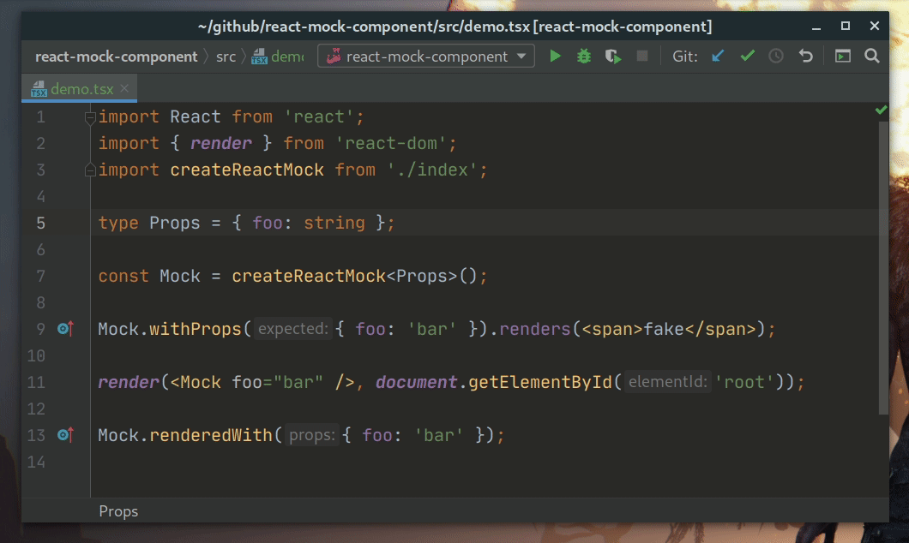909x543 pixels.
Task: Revert changes with undo arrow
Action: [x=805, y=57]
